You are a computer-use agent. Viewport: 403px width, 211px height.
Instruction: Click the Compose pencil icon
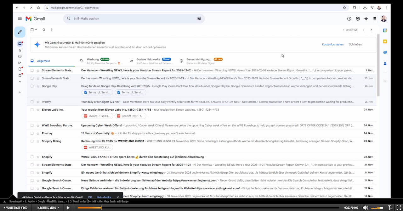(x=20, y=32)
